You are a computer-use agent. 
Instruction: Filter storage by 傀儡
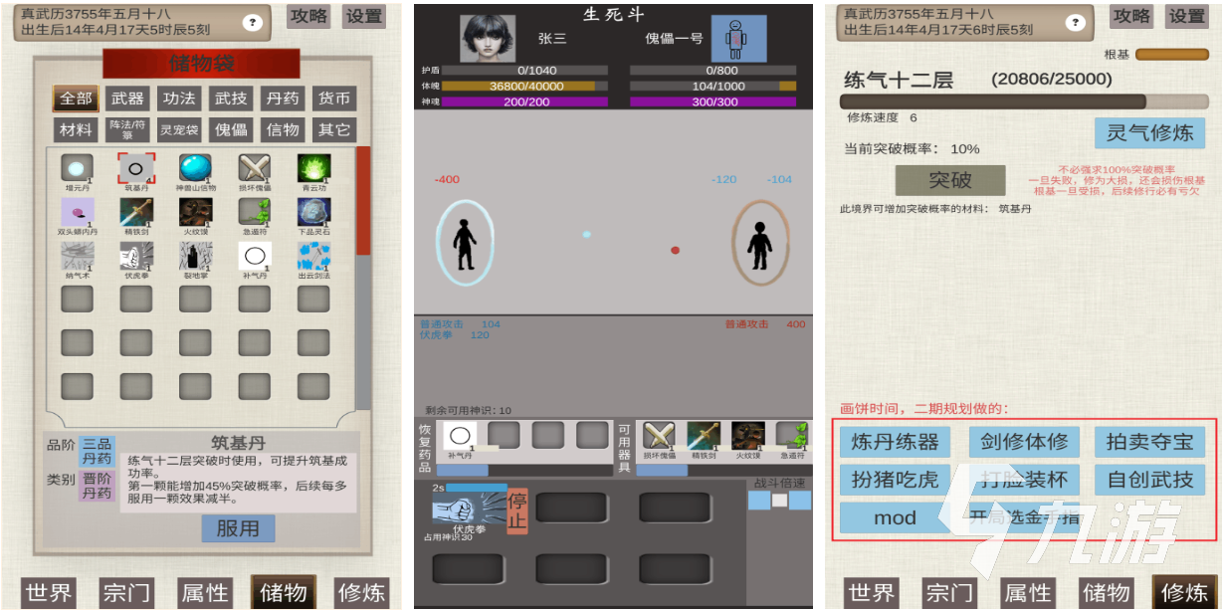(231, 129)
